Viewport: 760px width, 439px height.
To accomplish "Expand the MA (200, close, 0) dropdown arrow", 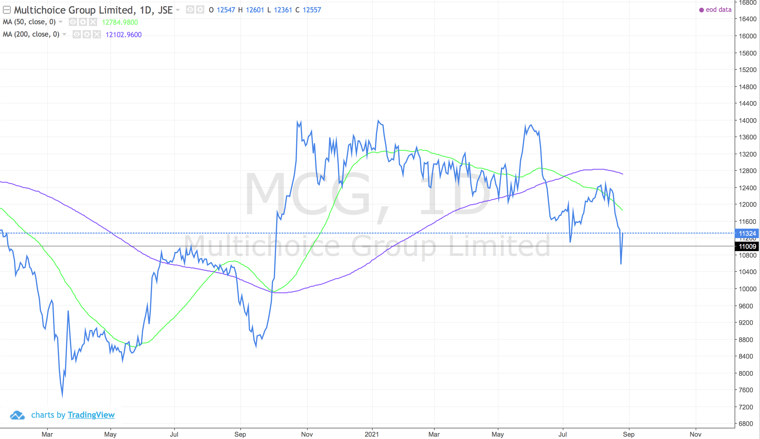I will pyautogui.click(x=64, y=34).
